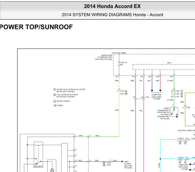The width and height of the screenshot is (195, 172).
Task: Click the G501 ground symbol
Action: point(122,161)
